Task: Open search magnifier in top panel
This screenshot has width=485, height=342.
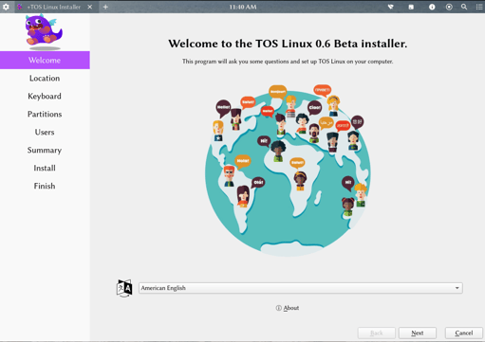Action: (x=464, y=7)
